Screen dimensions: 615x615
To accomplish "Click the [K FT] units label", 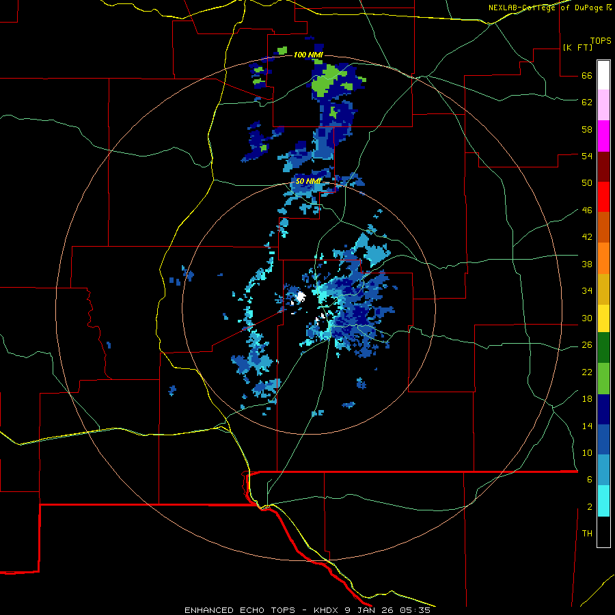I will tap(577, 47).
